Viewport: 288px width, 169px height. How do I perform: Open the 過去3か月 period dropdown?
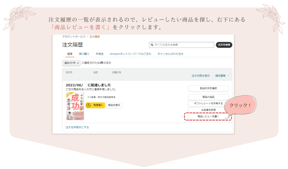coord(71,63)
